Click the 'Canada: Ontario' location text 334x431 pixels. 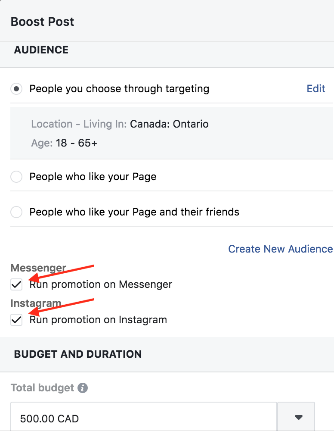click(x=169, y=124)
